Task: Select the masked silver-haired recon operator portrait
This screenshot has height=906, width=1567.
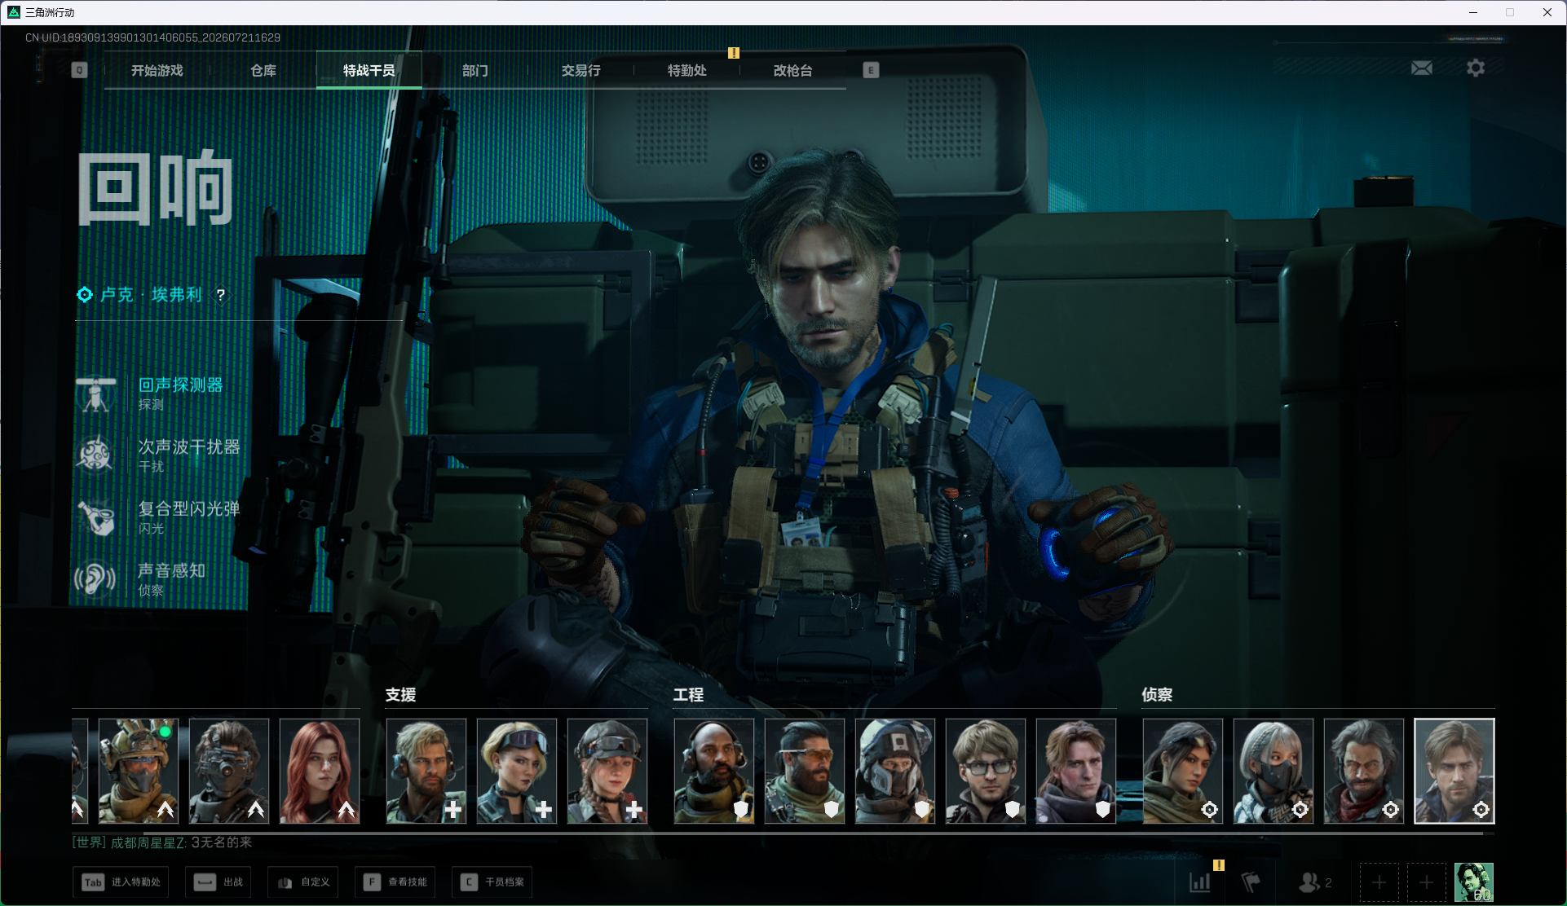Action: 1273,771
